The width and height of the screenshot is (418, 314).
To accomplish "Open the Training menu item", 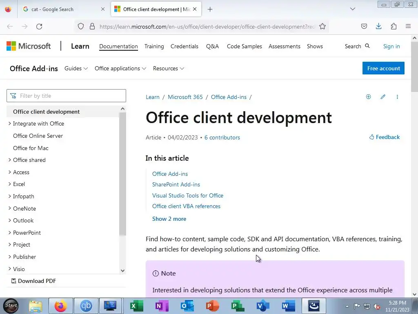I will point(154,46).
